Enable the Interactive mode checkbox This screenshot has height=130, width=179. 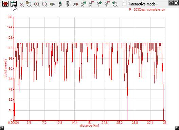click(125, 4)
